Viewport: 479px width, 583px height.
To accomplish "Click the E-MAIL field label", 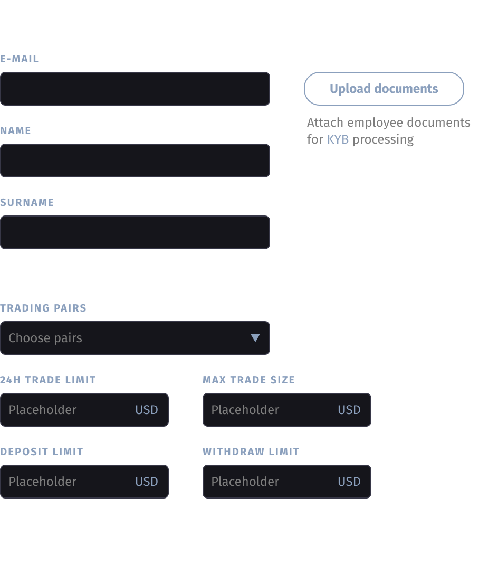I will pyautogui.click(x=20, y=59).
